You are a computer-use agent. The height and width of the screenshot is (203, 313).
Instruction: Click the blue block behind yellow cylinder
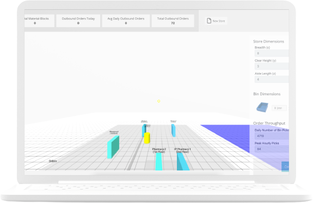point(144,130)
